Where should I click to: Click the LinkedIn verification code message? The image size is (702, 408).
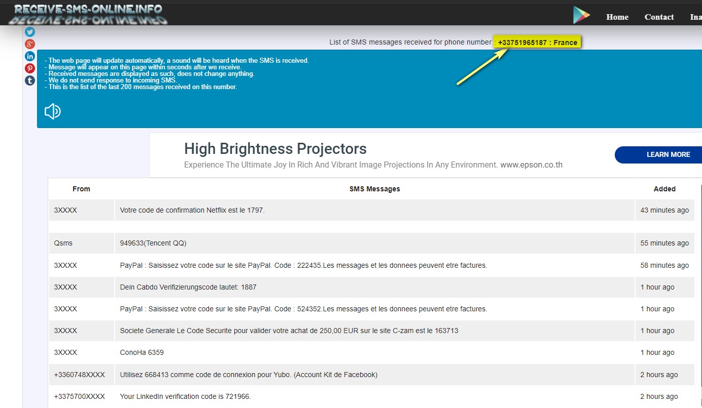pyautogui.click(x=185, y=396)
